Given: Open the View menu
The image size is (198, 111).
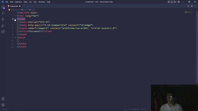Looking at the screenshot, I should click(x=25, y=2).
